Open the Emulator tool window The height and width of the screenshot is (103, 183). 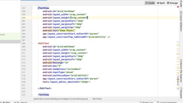[x=181, y=93]
